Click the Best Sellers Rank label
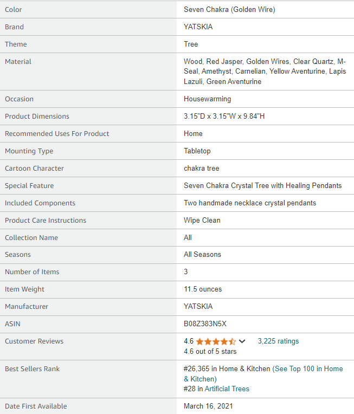This screenshot has height=414, width=354. [32, 369]
